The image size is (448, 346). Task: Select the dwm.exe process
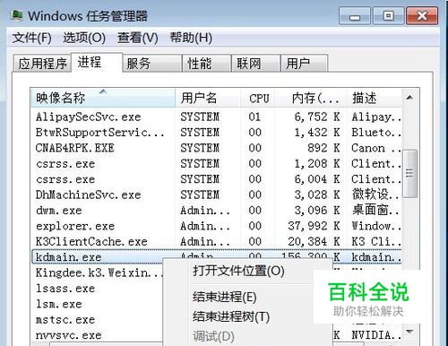tap(217, 211)
